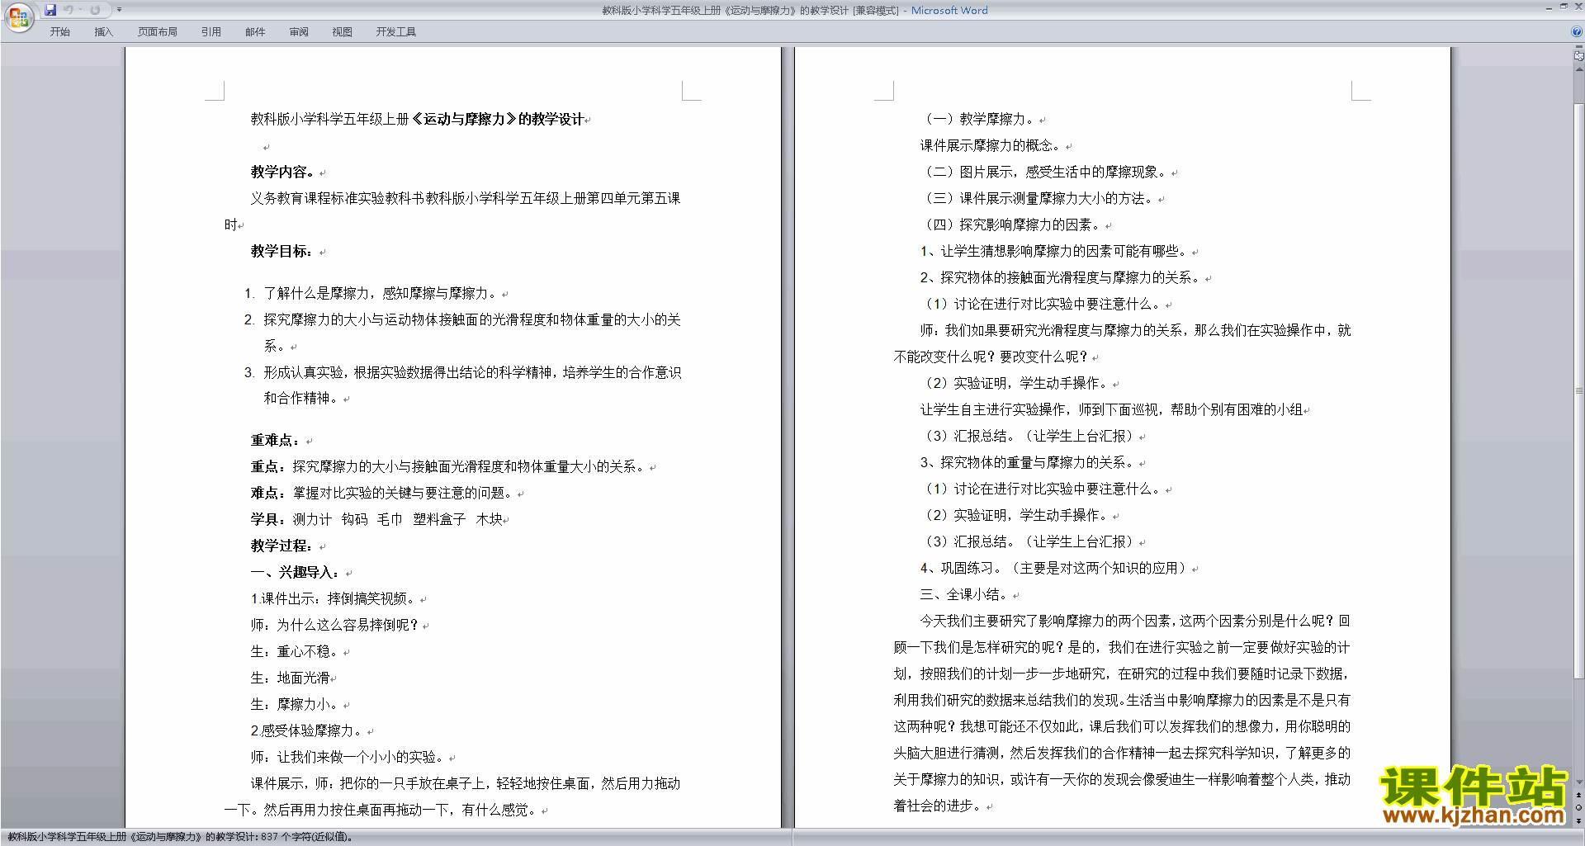Click the line （一）教学摩擦力
1585x846 pixels.
[977, 120]
